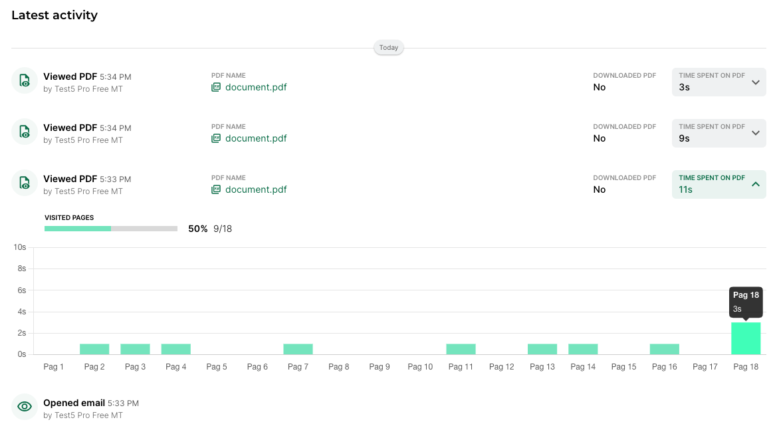
Task: Click the Opened email eye icon
Action: tap(25, 407)
